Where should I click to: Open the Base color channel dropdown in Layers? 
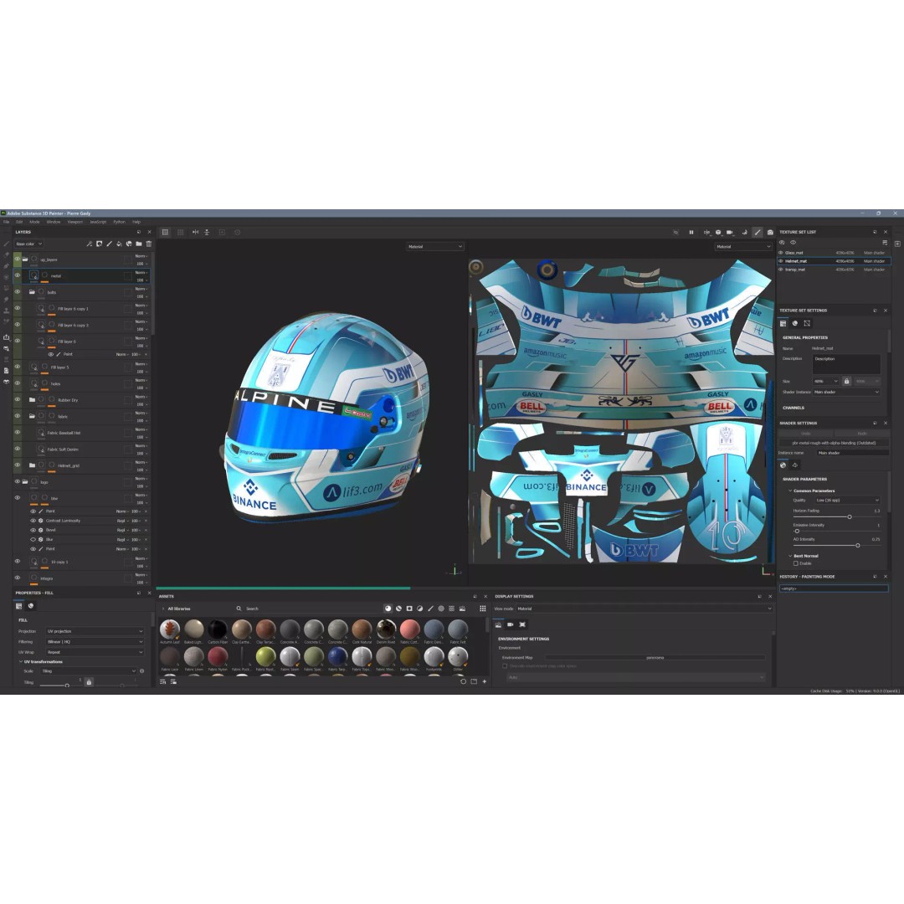(x=28, y=244)
